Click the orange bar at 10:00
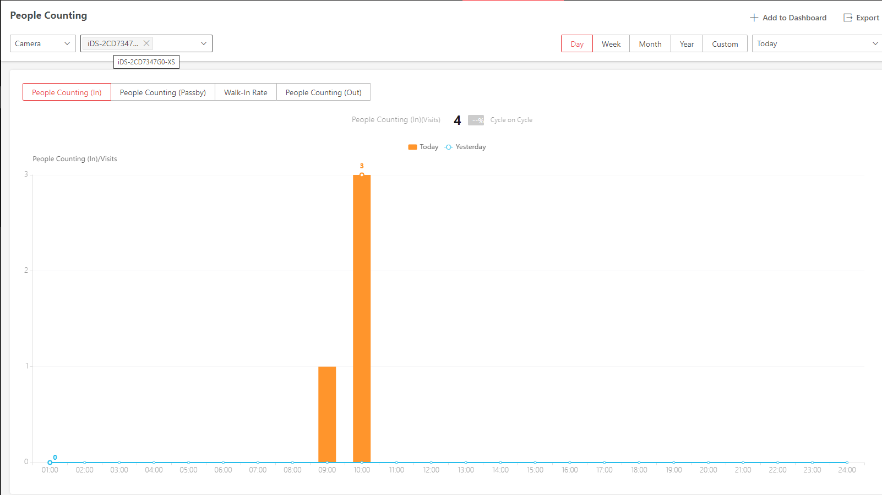882x495 pixels. [362, 319]
